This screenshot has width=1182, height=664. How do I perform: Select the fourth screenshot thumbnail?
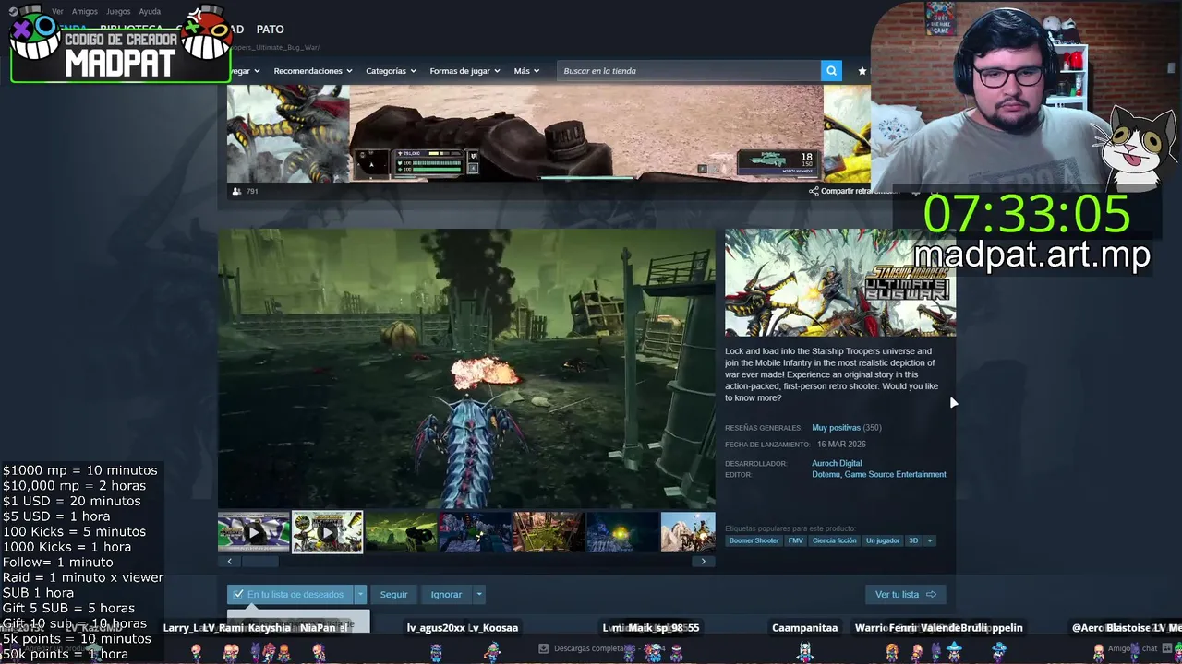point(475,532)
